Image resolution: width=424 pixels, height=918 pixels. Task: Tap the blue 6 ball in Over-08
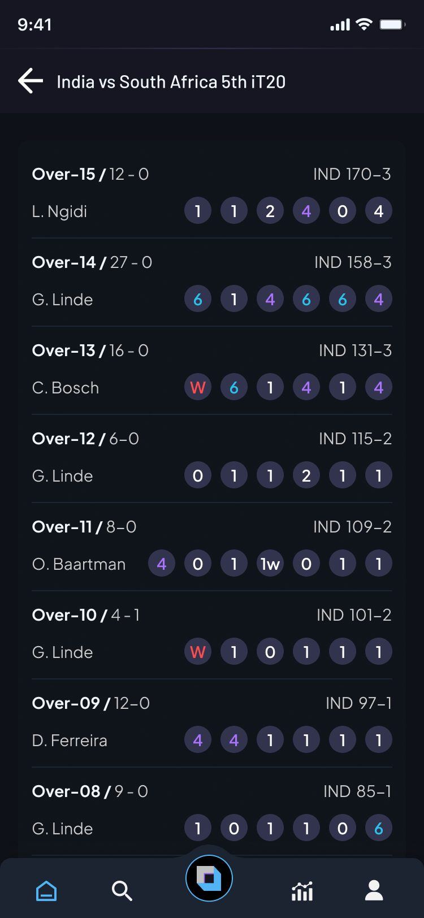(379, 829)
